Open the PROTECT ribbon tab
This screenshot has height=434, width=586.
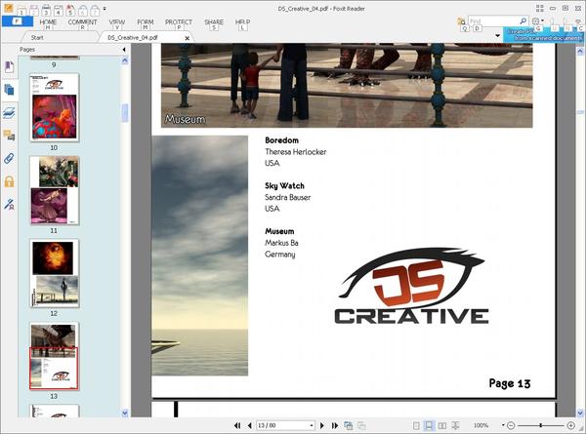click(179, 22)
